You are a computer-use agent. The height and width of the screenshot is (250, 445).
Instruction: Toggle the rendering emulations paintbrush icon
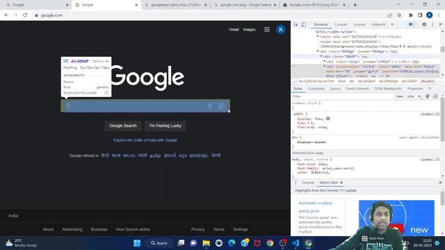[428, 97]
